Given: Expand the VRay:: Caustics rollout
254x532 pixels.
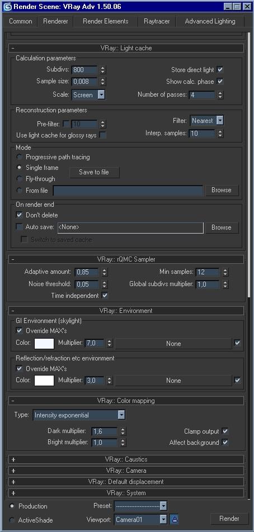Looking at the screenshot, I should (126, 459).
